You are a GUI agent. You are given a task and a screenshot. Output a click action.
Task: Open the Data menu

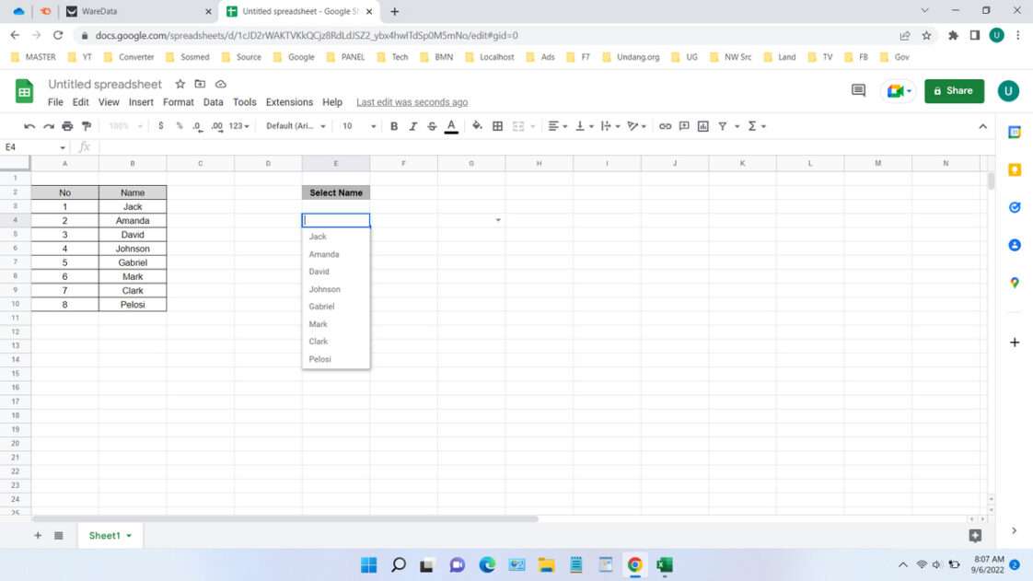tap(213, 102)
